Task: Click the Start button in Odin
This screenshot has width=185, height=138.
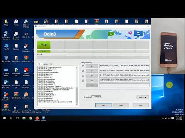Action: [x=103, y=105]
